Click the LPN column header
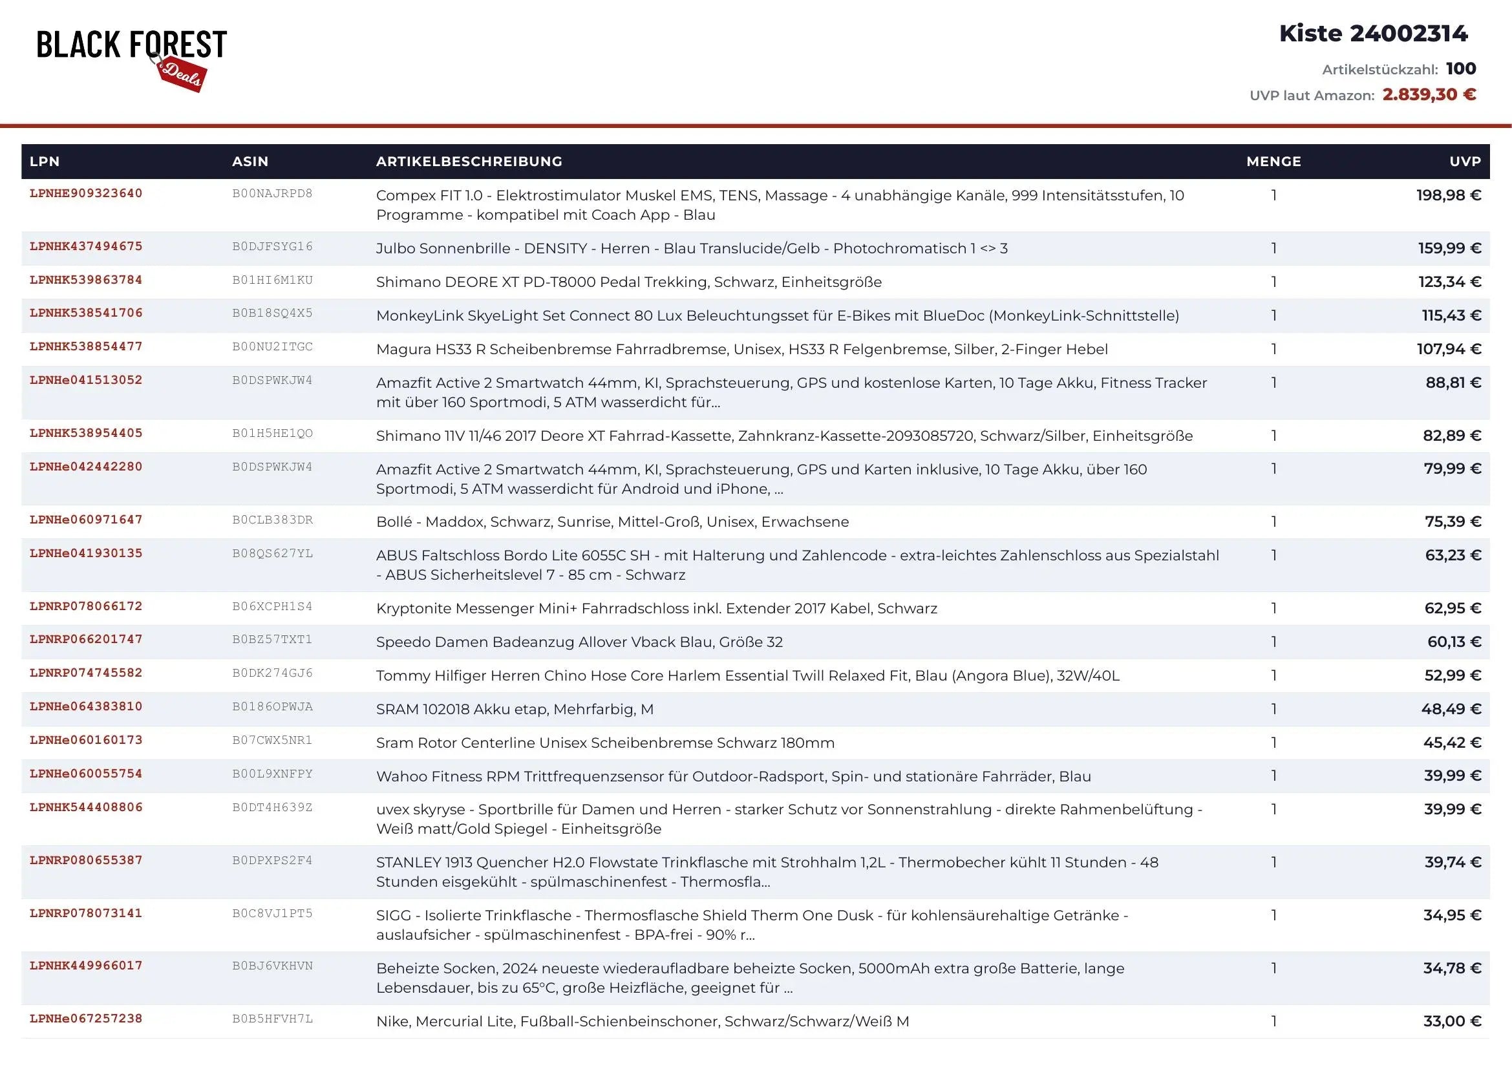Image resolution: width=1512 pixels, height=1069 pixels. tap(45, 162)
